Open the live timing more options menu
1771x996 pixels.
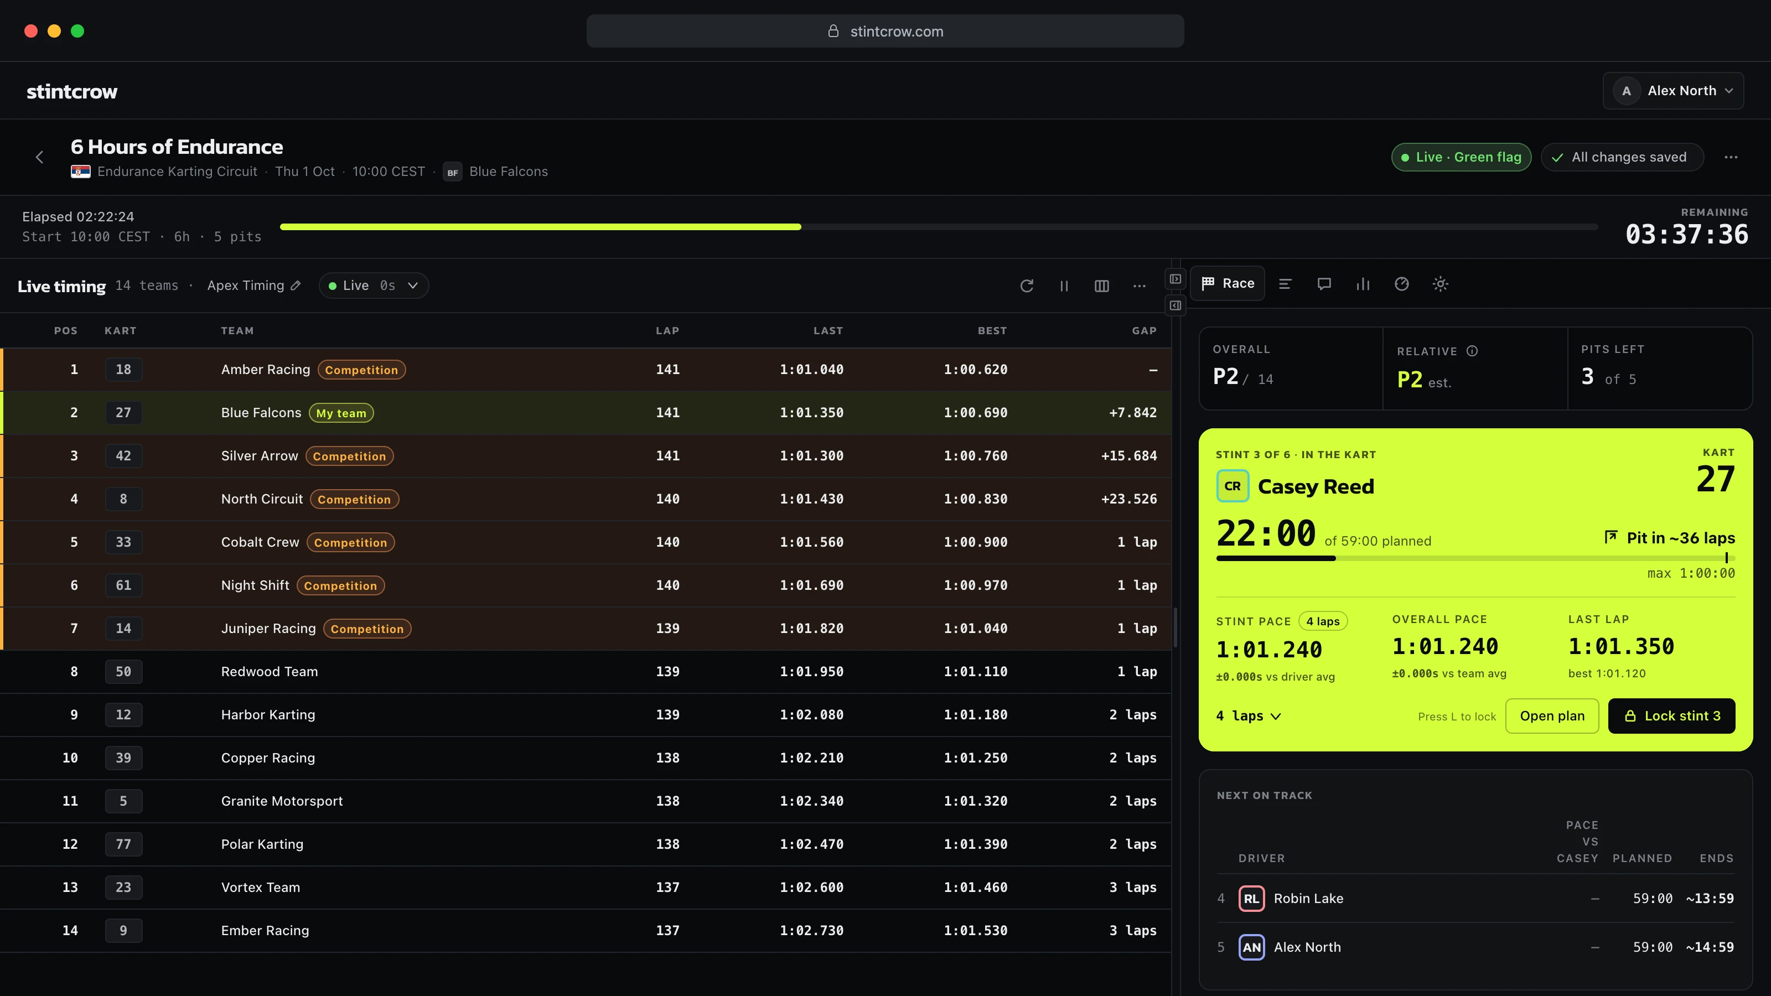(1139, 286)
